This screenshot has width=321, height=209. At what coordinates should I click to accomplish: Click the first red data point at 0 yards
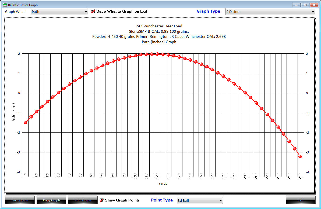[26, 122]
